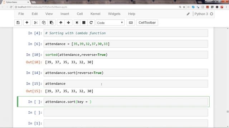
Task: Copy selected cells icon
Action: pyautogui.click(x=44, y=23)
